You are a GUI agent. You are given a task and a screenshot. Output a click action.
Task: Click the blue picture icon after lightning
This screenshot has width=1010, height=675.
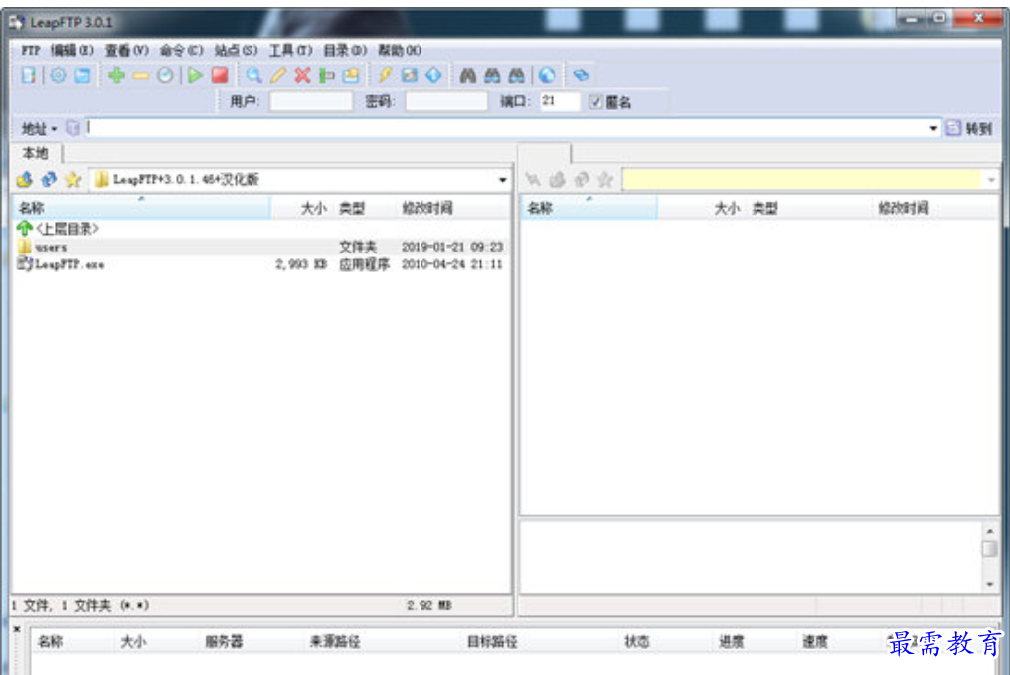click(x=410, y=75)
